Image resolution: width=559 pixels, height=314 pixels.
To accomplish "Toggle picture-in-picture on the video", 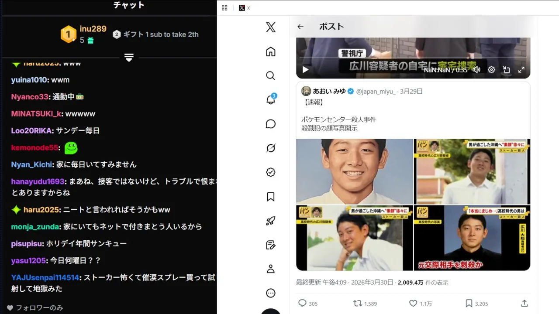I will point(506,70).
